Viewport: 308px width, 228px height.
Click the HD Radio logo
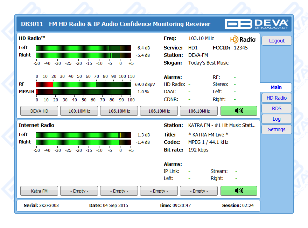243,39
